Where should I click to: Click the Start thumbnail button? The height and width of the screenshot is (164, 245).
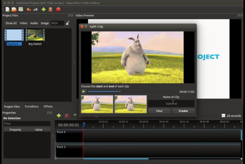coord(97,104)
